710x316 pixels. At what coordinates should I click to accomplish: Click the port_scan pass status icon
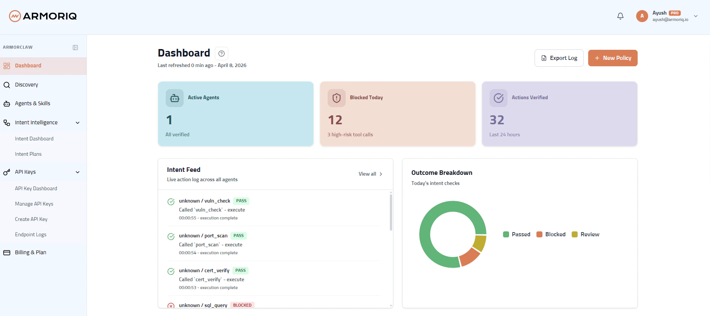pyautogui.click(x=171, y=237)
